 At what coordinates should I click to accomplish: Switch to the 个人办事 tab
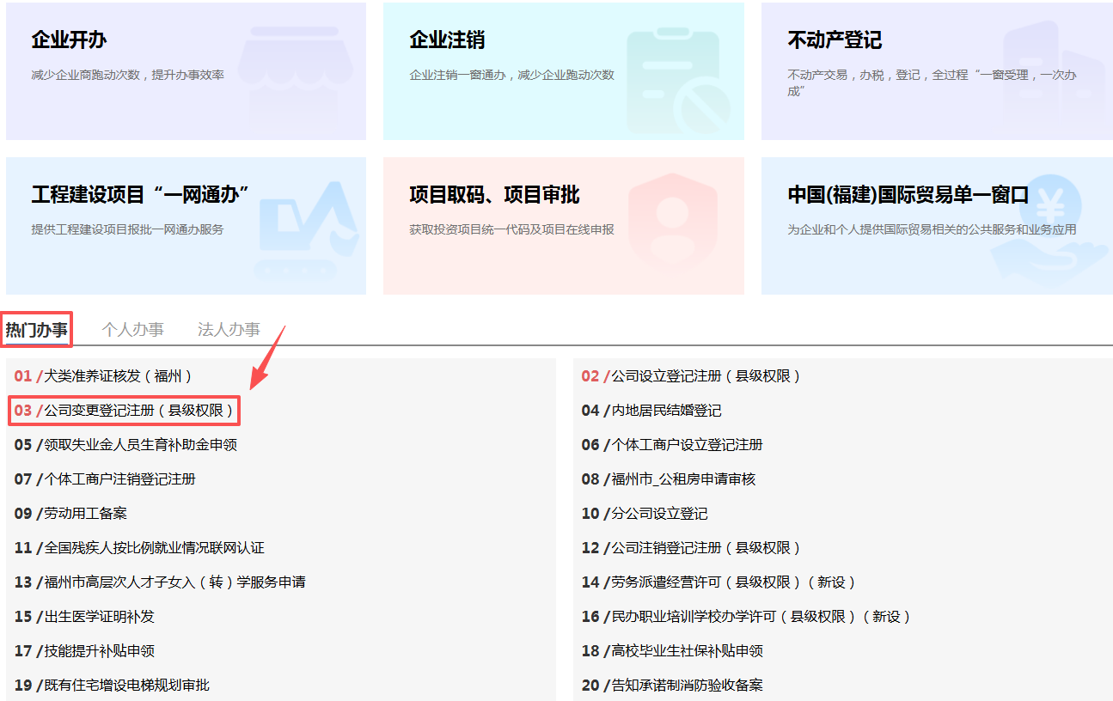(132, 328)
